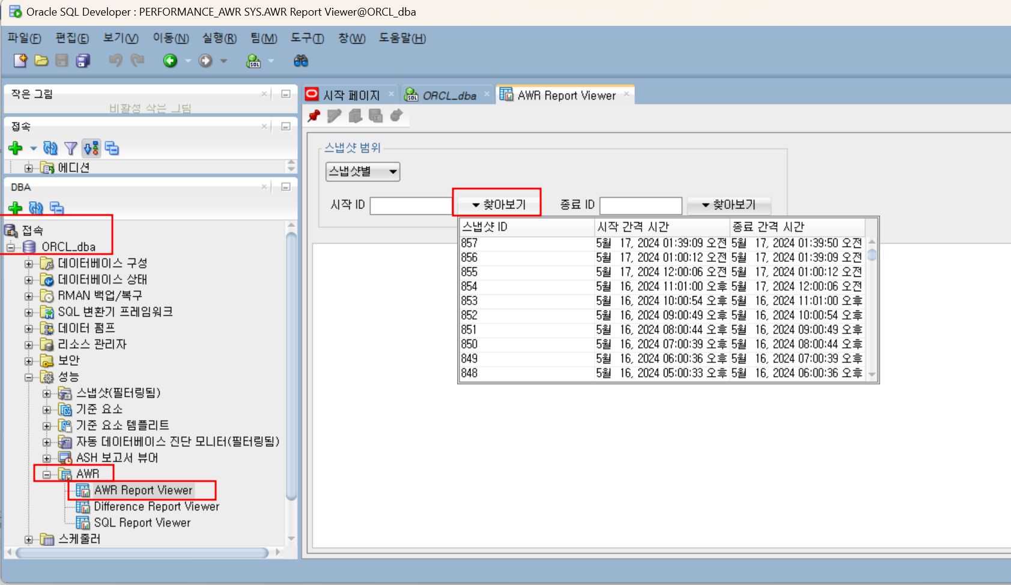The height and width of the screenshot is (585, 1011).
Task: Open dropdown arrow beside New Connection plus
Action: [33, 148]
